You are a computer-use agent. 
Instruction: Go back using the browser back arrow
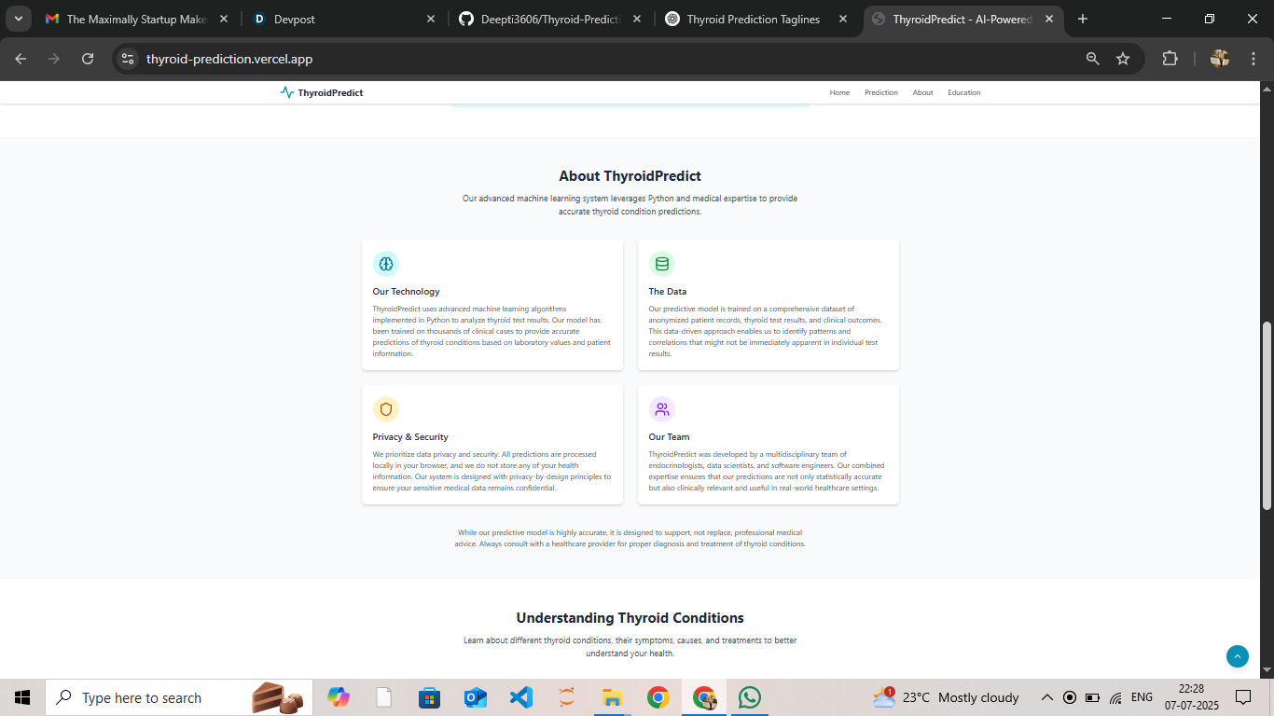click(21, 59)
